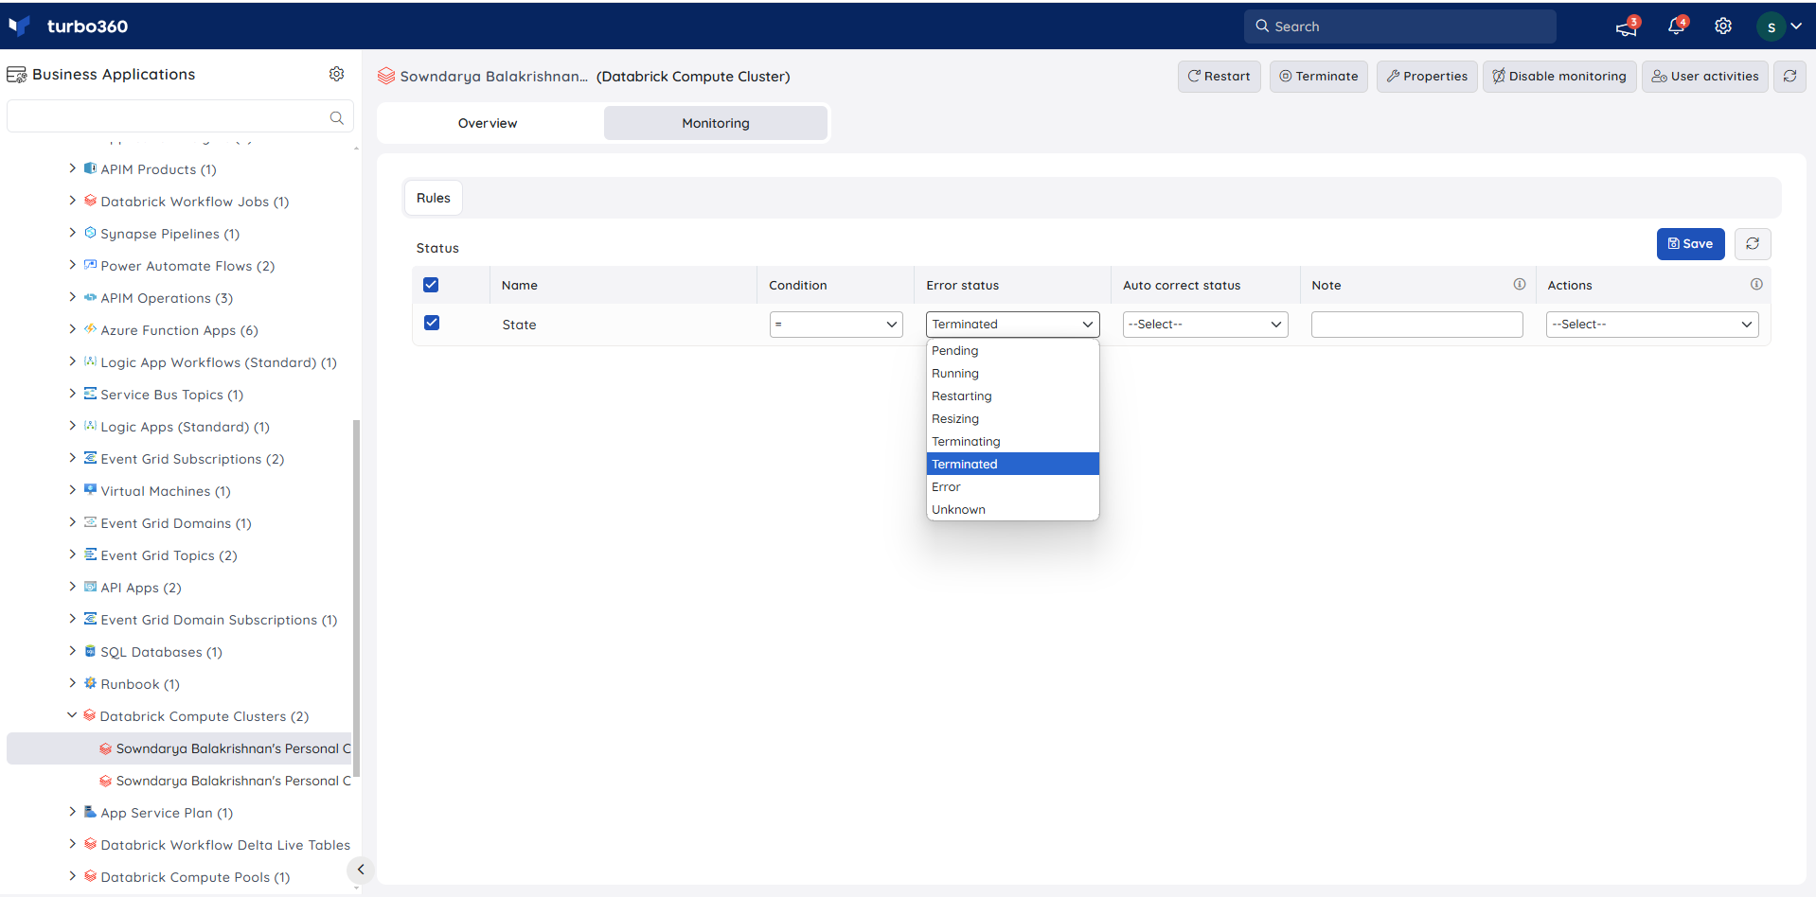This screenshot has height=897, width=1816.
Task: Click the Business Applications search box
Action: [180, 117]
